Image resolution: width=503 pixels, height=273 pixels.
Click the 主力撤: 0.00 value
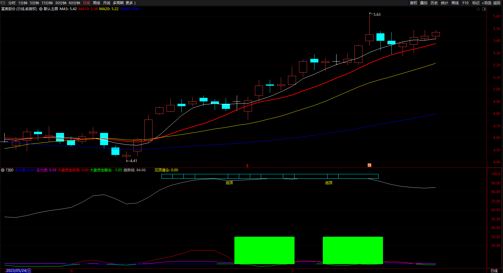pyautogui.click(x=25, y=170)
